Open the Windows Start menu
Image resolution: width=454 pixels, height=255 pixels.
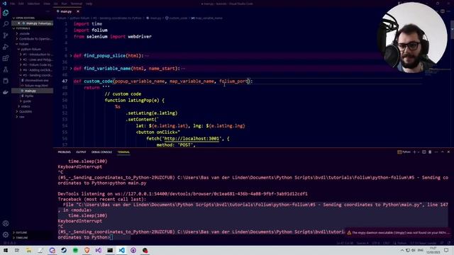click(6, 250)
